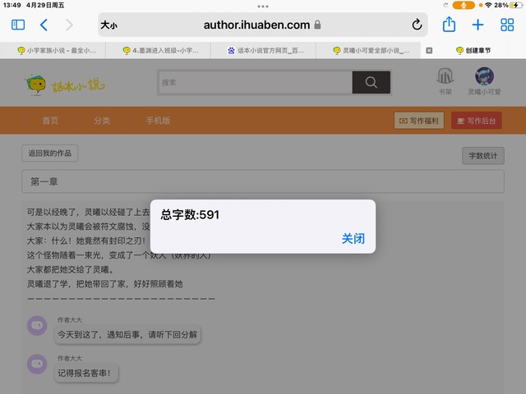The width and height of the screenshot is (526, 394).
Task: Click the 第一章 chapter title field
Action: (x=263, y=181)
